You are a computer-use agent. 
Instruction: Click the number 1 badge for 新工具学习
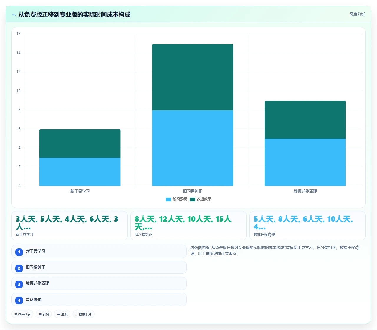coord(19,252)
